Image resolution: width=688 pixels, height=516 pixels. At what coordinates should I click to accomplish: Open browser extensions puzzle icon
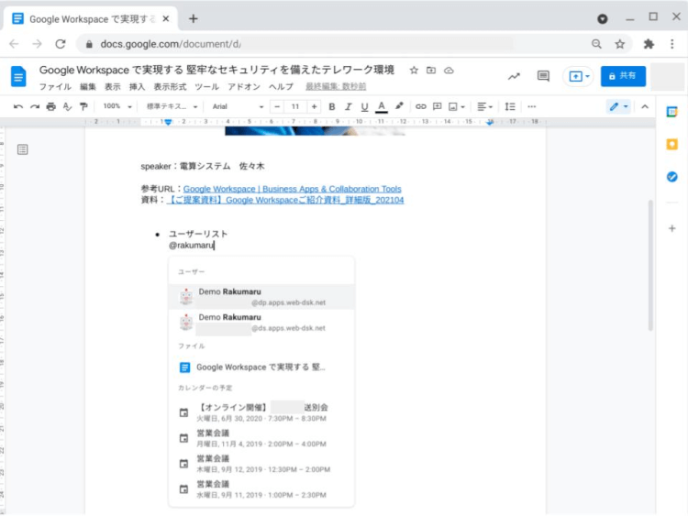[x=649, y=44]
